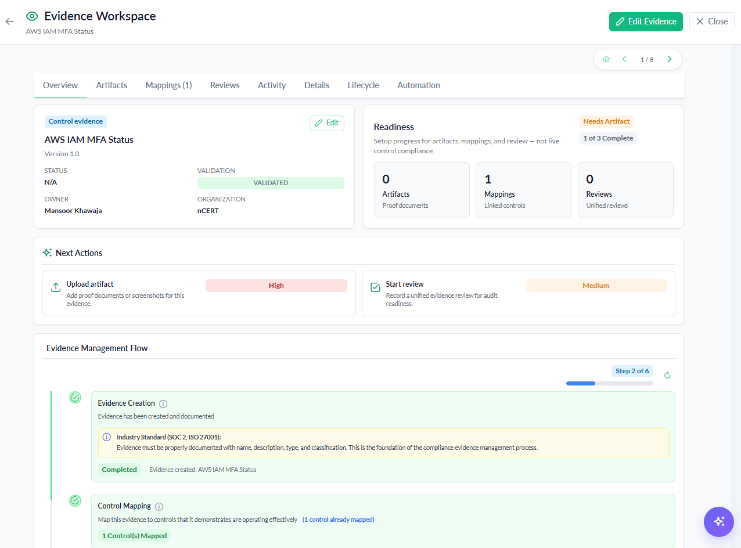
Task: Click the "VALIDATED" status badge
Action: pyautogui.click(x=271, y=183)
